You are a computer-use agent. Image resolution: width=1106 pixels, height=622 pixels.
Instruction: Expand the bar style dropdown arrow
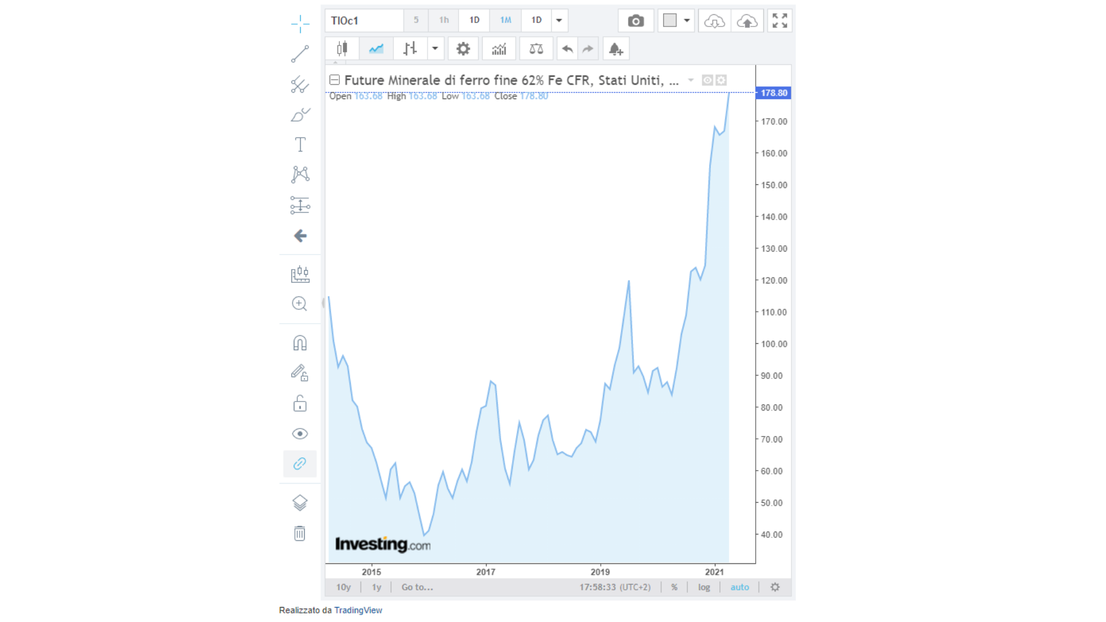[x=435, y=49]
